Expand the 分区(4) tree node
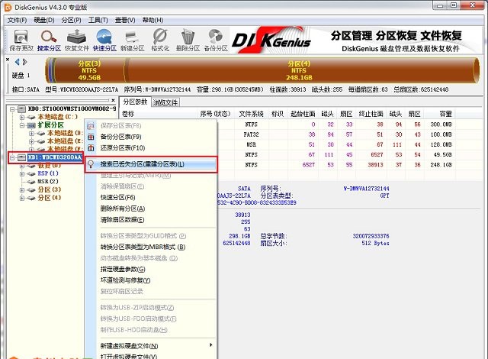 coord(22,198)
